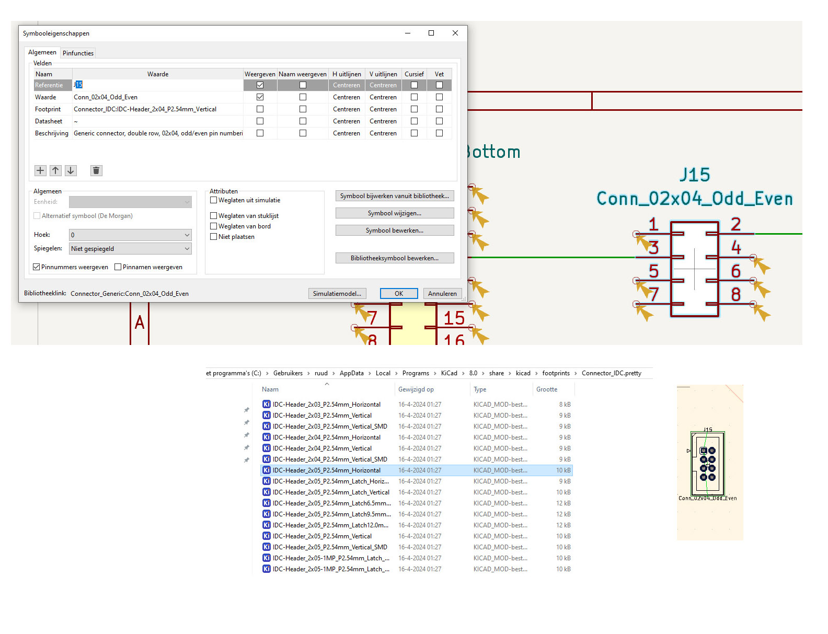Enable Pinnamen weergeven checkbox
The image size is (828, 634).
click(118, 267)
